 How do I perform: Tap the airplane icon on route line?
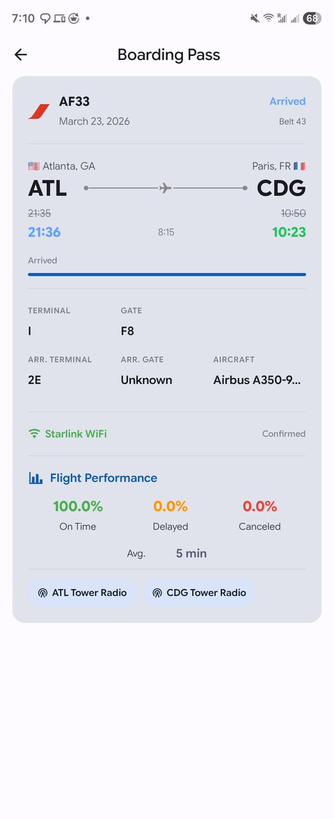(165, 188)
